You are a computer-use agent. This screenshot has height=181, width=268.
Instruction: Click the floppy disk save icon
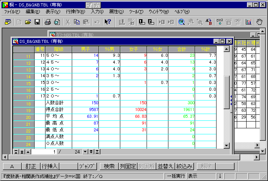pyautogui.click(x=37, y=22)
